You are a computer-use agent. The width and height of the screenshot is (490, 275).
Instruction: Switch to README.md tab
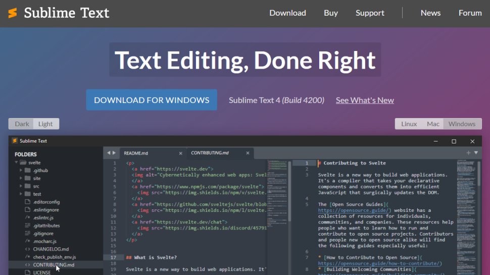(135, 153)
